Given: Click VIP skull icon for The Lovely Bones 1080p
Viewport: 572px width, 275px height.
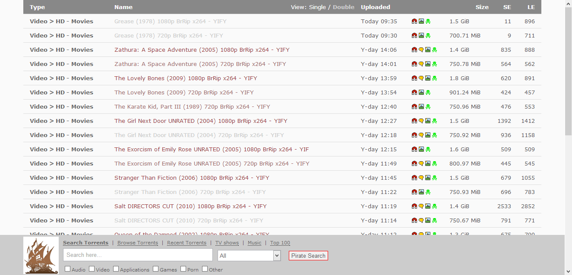Looking at the screenshot, I should click(434, 78).
